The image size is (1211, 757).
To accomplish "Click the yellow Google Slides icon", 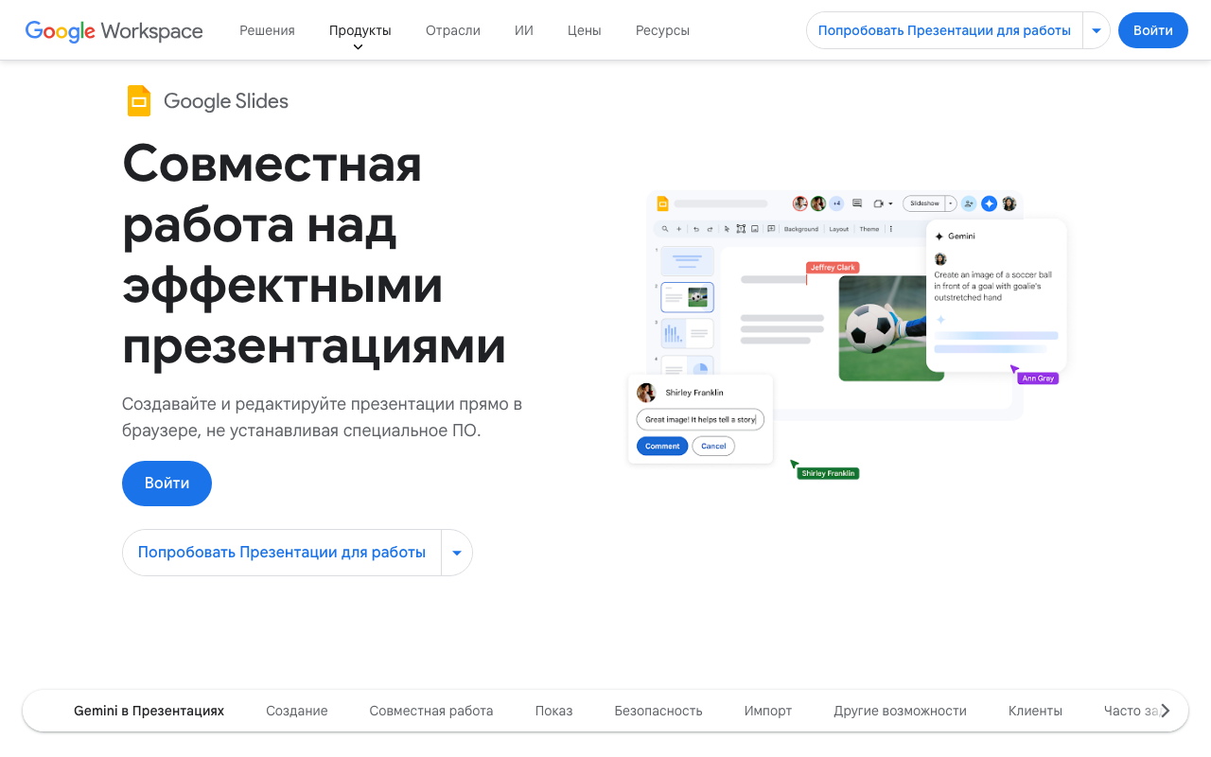I will 139,101.
